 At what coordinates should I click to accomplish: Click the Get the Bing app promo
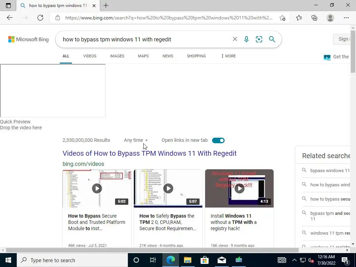(x=337, y=57)
